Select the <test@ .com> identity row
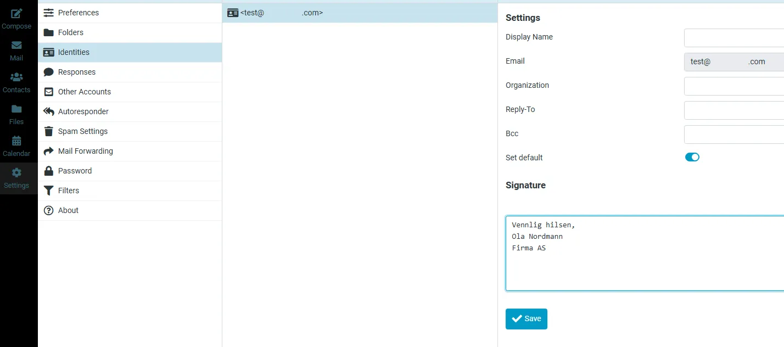 (360, 13)
